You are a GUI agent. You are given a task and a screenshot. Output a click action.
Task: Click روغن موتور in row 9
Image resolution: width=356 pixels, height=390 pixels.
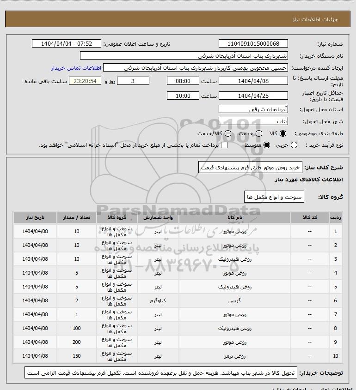pyautogui.click(x=235, y=342)
